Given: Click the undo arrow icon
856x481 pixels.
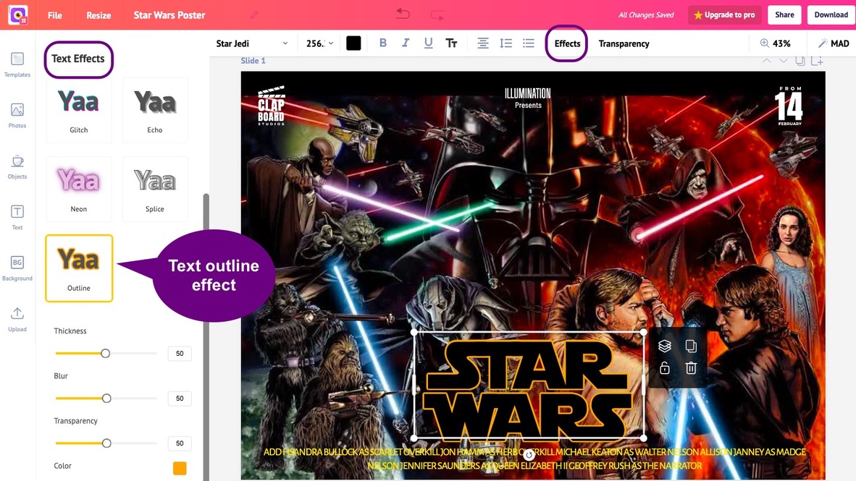Looking at the screenshot, I should pos(403,14).
